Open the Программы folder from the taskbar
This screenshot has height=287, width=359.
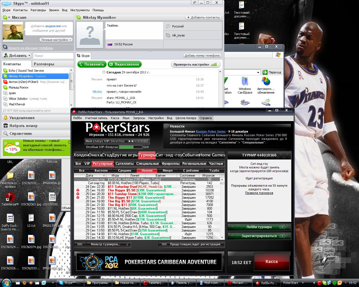[98, 283]
